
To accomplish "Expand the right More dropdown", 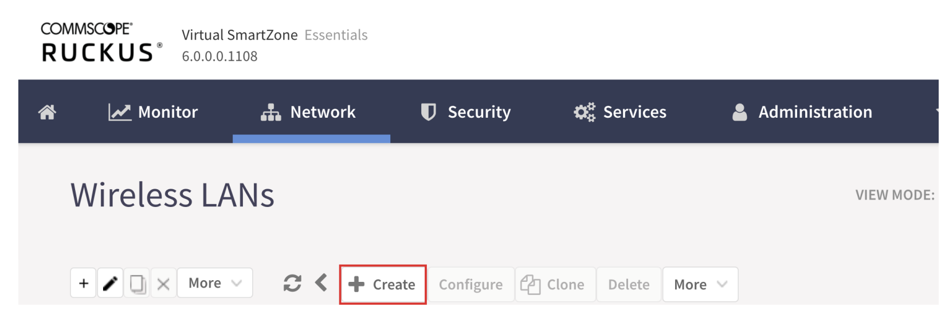I will [700, 284].
